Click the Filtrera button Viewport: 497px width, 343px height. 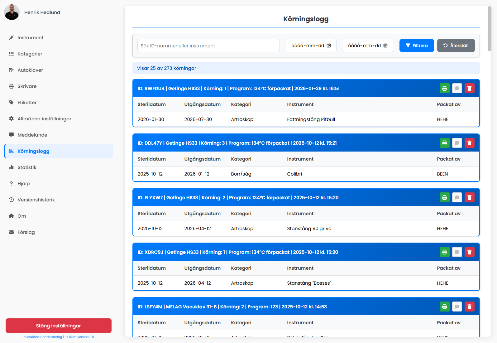[x=416, y=46]
